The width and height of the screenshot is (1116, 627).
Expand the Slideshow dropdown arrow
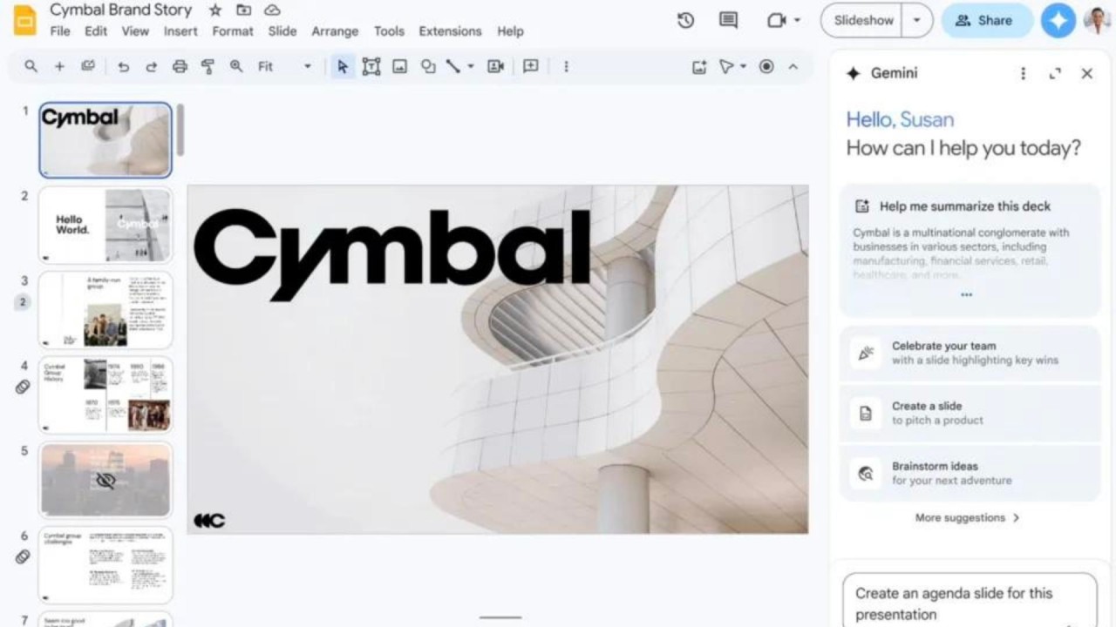916,20
